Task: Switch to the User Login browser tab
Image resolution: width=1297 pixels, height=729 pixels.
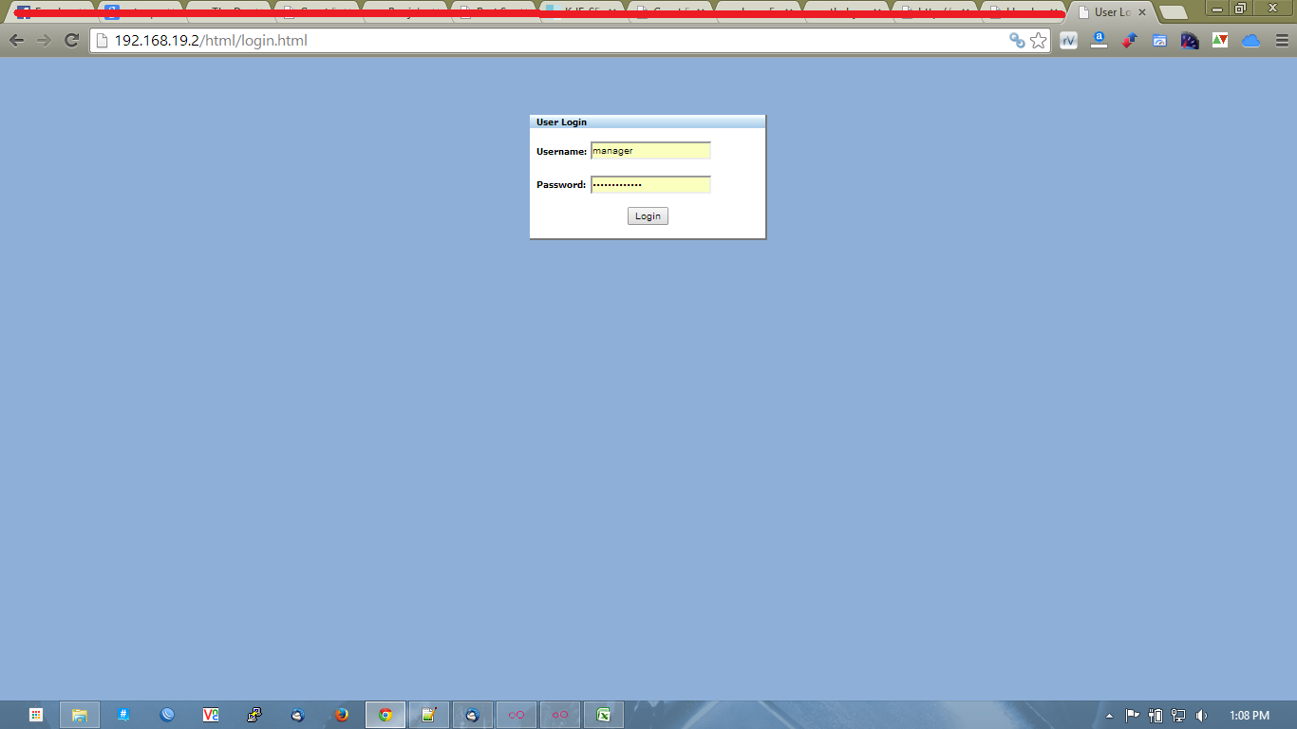Action: pos(1109,12)
